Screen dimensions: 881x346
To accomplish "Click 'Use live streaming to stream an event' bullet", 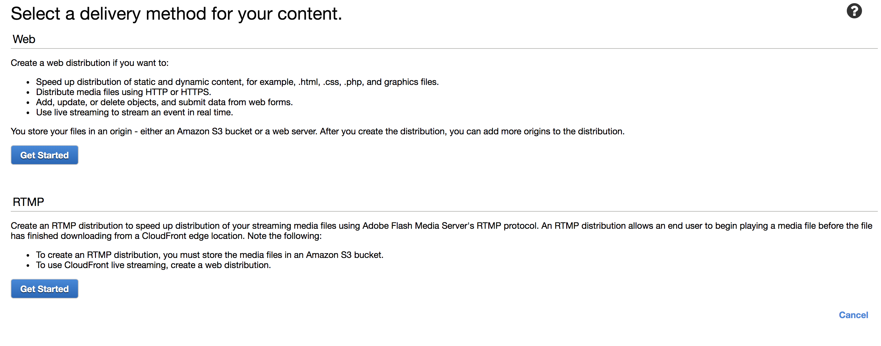I will click(134, 112).
